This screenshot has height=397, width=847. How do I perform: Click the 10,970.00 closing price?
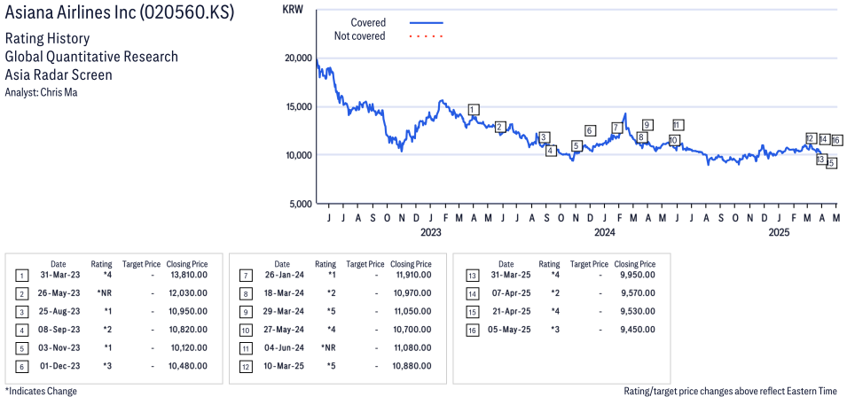[x=413, y=294]
